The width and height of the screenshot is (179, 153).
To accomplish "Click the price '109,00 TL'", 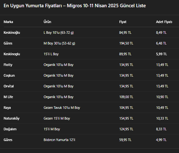I will (126, 97).
